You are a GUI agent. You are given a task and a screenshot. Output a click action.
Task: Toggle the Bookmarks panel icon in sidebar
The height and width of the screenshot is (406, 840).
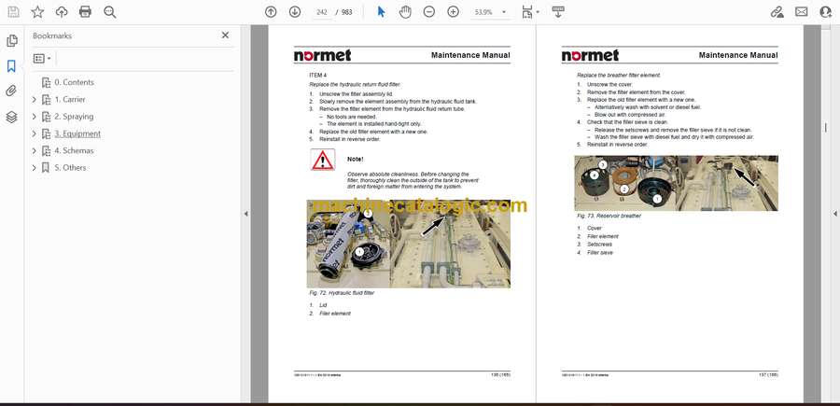11,66
